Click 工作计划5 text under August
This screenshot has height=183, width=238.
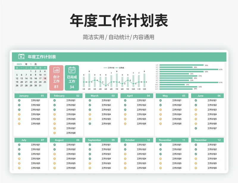click(x=71, y=163)
